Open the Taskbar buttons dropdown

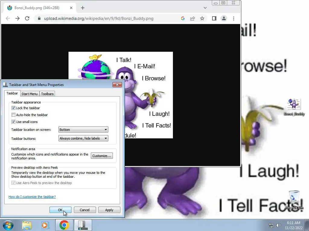[x=83, y=138]
